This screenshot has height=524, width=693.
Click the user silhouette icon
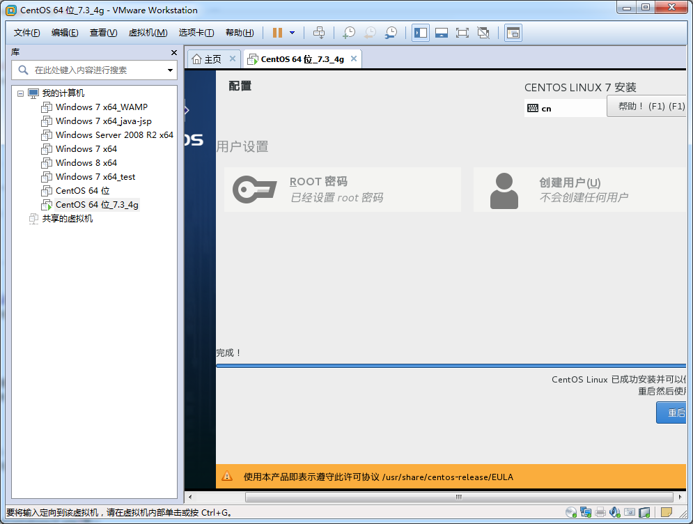coord(504,191)
